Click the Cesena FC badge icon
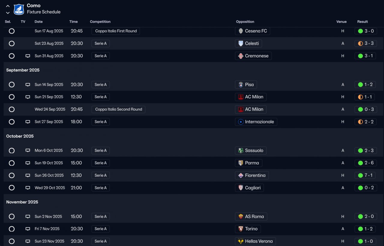384x246 pixels. pyautogui.click(x=241, y=31)
